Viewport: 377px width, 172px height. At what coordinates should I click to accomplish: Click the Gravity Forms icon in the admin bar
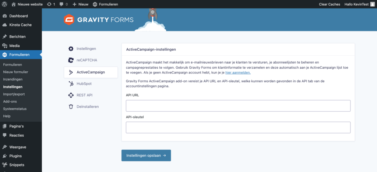[95, 4]
